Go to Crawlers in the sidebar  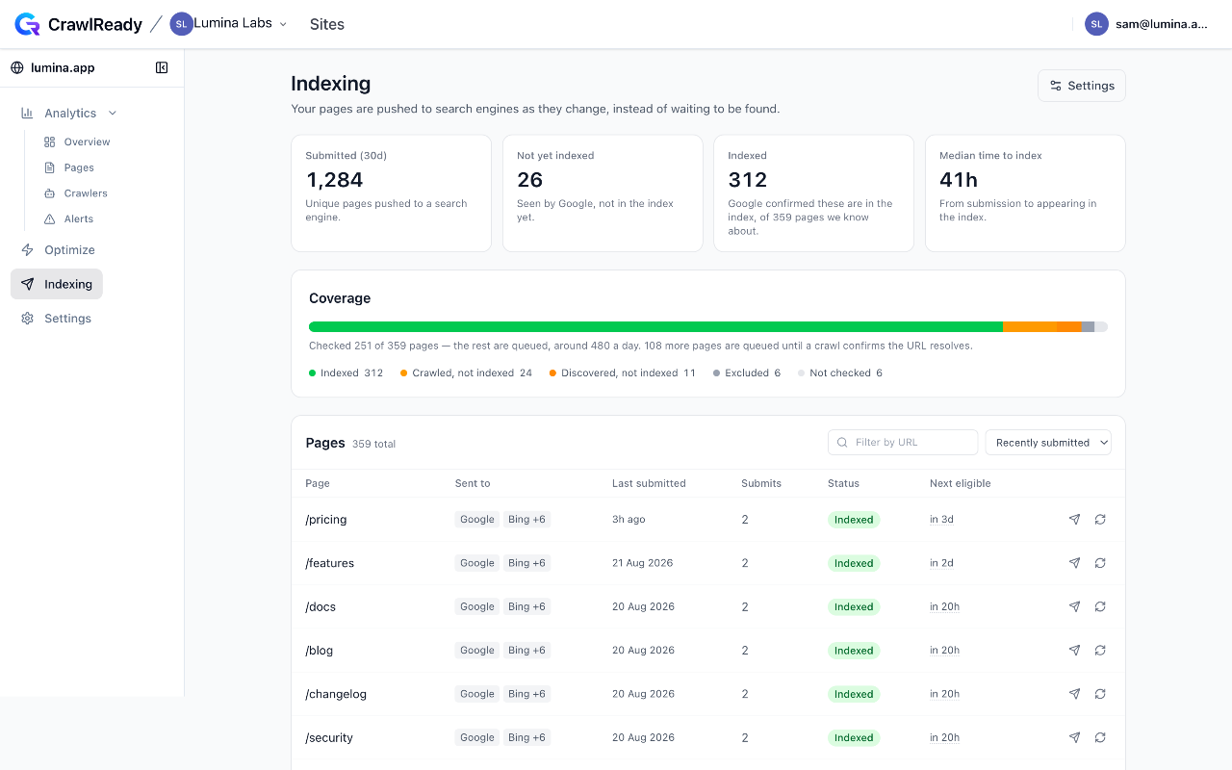86,193
